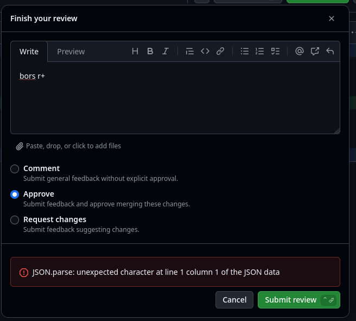Insert code formatting
This screenshot has width=356, height=321.
205,51
